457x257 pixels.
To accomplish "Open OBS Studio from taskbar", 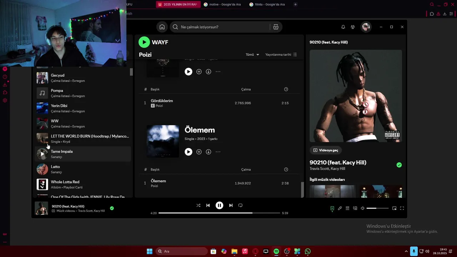I will [x=287, y=251].
